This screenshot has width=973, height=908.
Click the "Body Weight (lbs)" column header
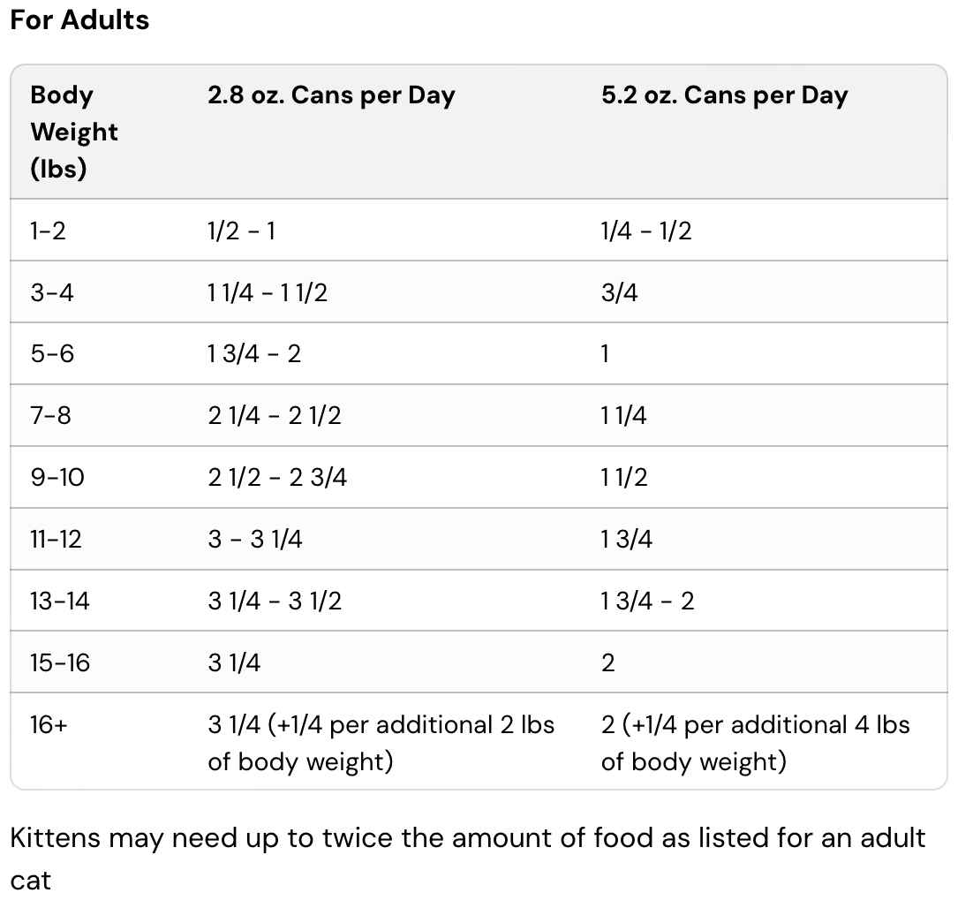coord(74,132)
